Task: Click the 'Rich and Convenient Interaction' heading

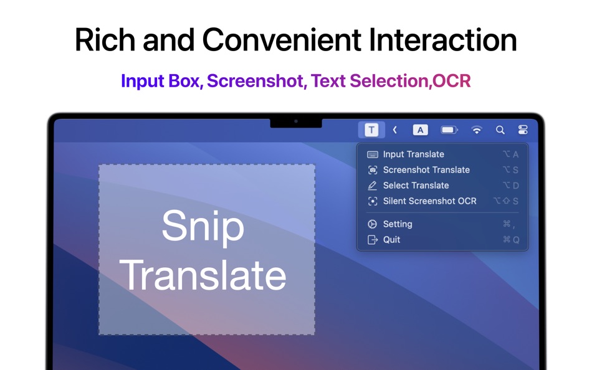Action: click(295, 40)
